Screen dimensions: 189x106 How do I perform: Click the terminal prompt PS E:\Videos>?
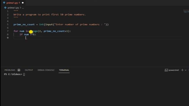pyautogui.click(x=13, y=74)
